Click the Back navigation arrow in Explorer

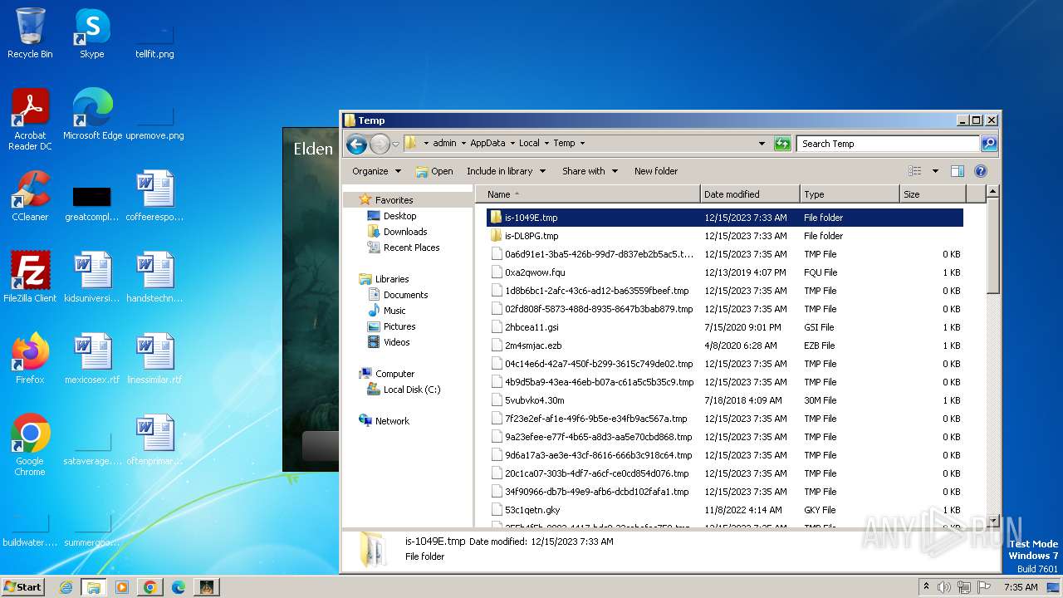[x=356, y=144]
